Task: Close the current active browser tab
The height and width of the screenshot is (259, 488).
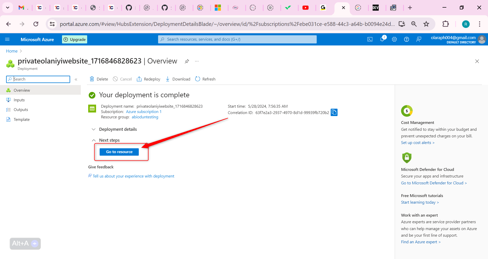Action: [343, 8]
